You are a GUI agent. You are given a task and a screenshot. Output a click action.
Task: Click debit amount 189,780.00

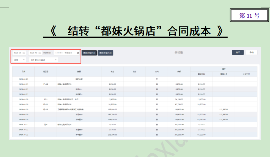pyautogui.click(x=112, y=115)
